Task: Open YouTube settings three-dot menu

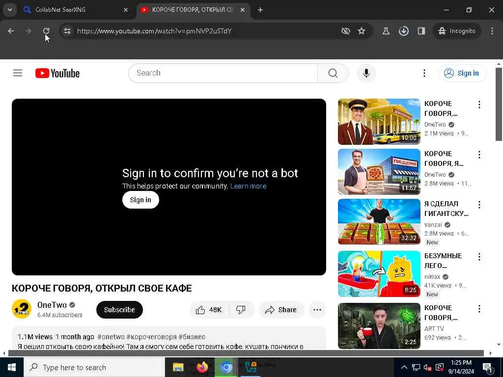Action: (424, 73)
